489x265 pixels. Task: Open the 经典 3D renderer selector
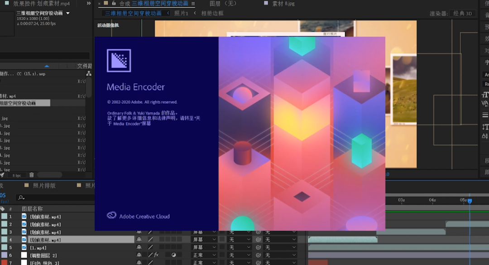pos(462,14)
